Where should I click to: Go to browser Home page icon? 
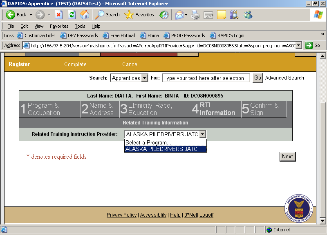pos(85,15)
